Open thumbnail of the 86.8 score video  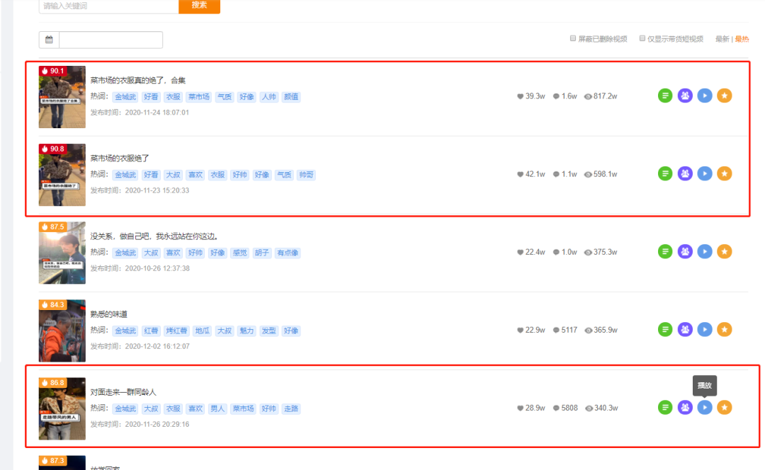click(x=62, y=409)
